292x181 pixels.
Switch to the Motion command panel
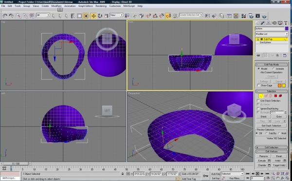pos(274,23)
